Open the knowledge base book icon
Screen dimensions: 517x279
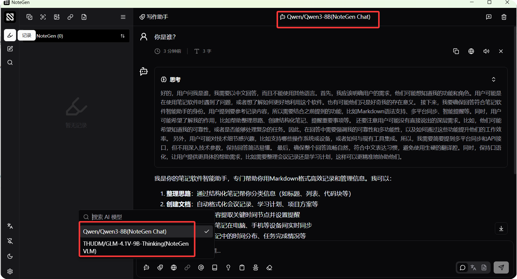click(215, 267)
